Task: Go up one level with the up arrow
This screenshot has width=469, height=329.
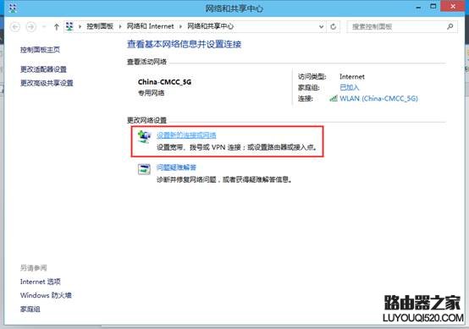Action: tap(56, 27)
